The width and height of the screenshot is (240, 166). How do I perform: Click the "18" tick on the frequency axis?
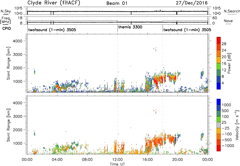click(x=20, y=18)
